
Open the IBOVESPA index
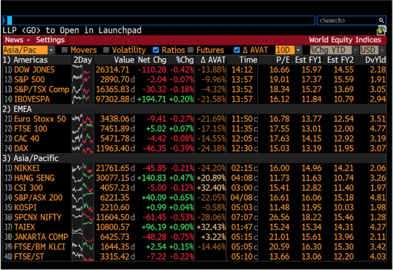(32, 99)
